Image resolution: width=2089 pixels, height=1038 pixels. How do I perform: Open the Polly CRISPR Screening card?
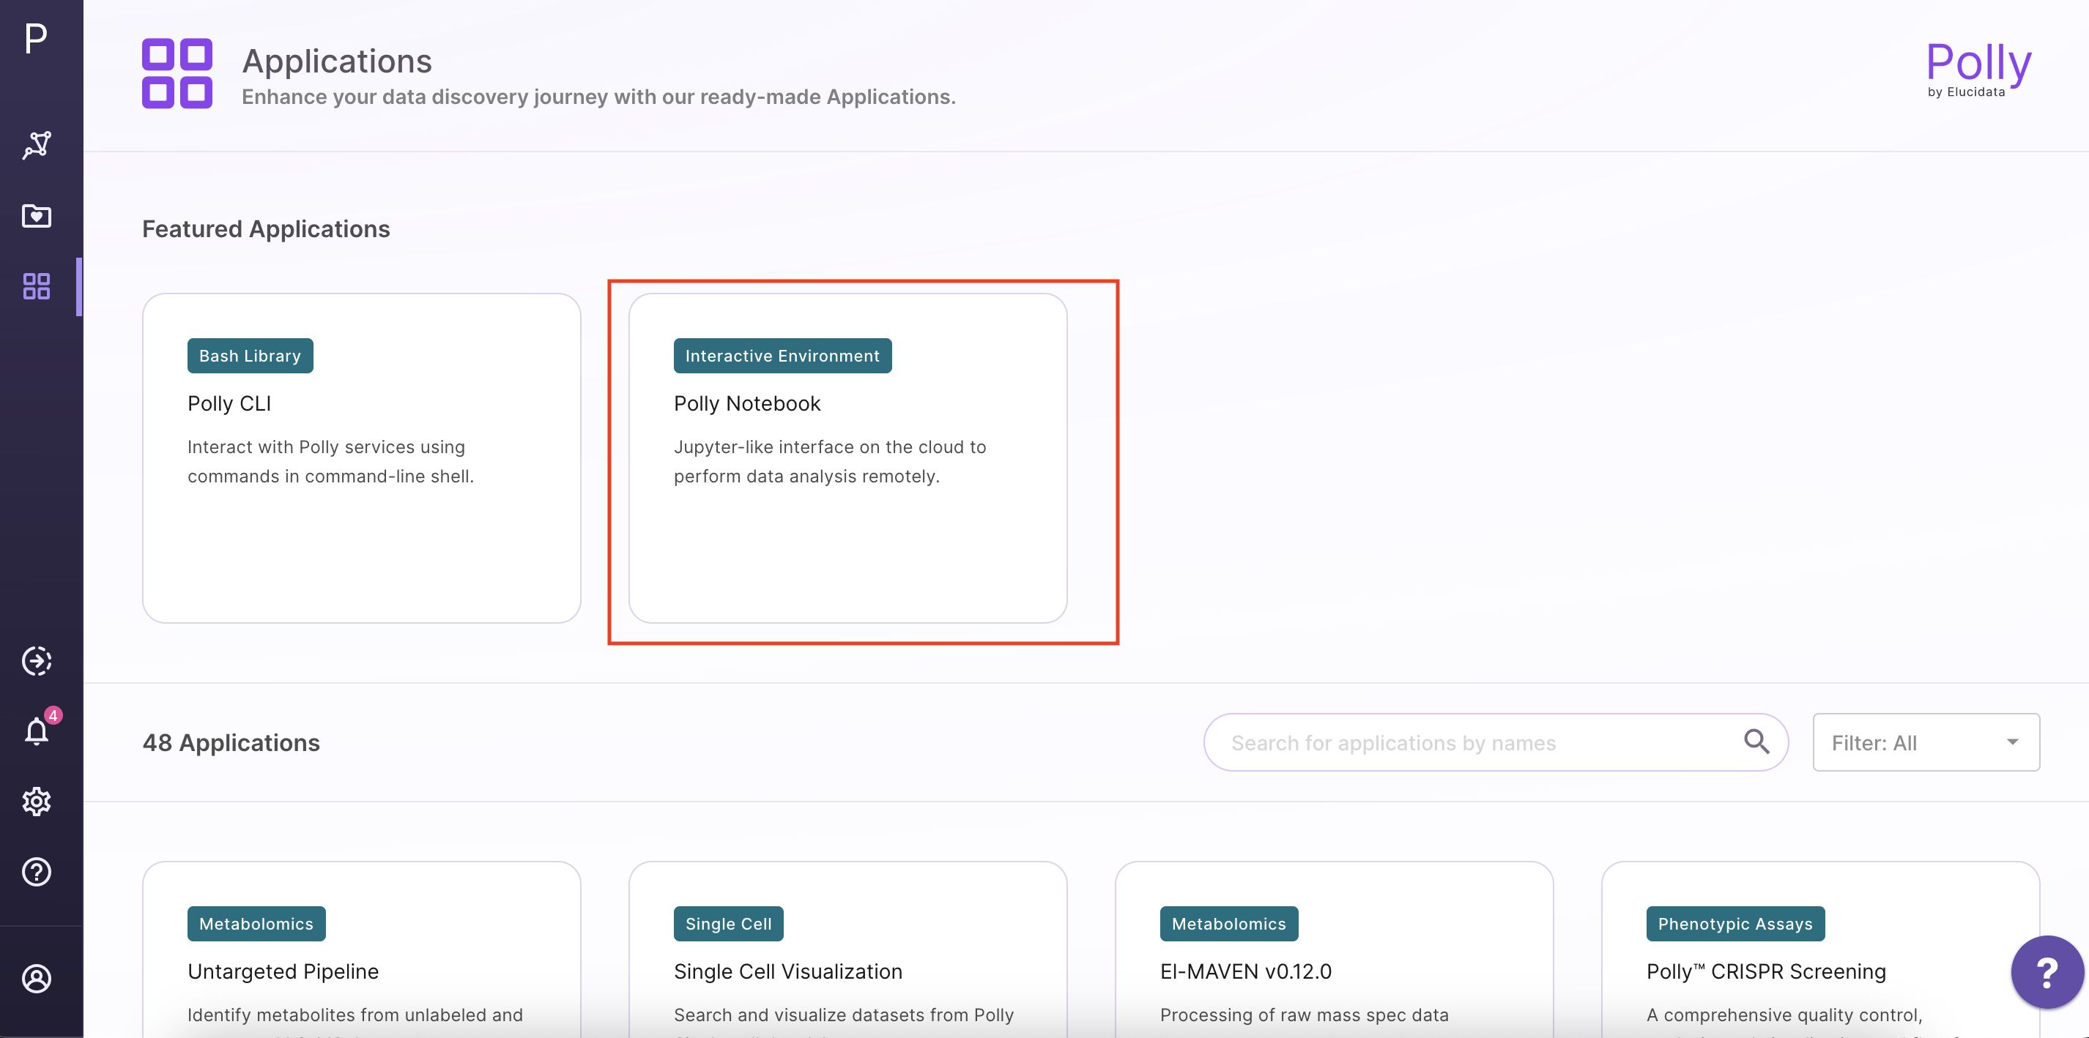point(1821,949)
